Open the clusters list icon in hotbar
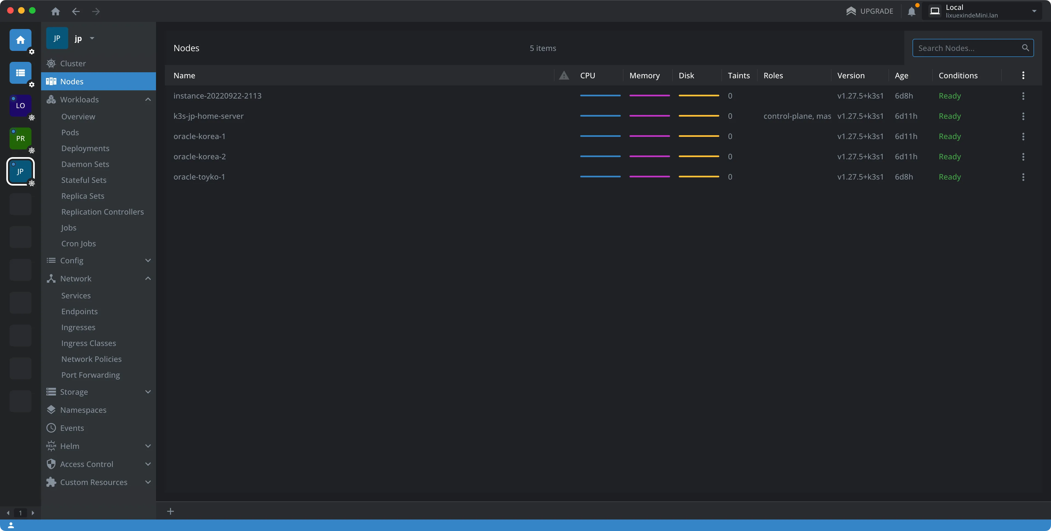Viewport: 1051px width, 531px height. click(21, 73)
